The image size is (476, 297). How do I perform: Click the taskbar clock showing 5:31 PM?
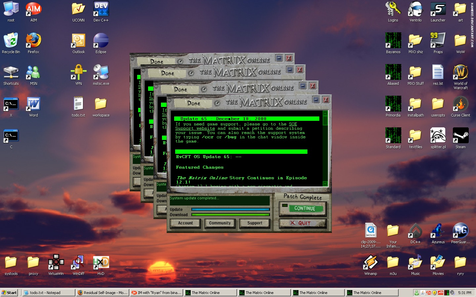pyautogui.click(x=464, y=293)
